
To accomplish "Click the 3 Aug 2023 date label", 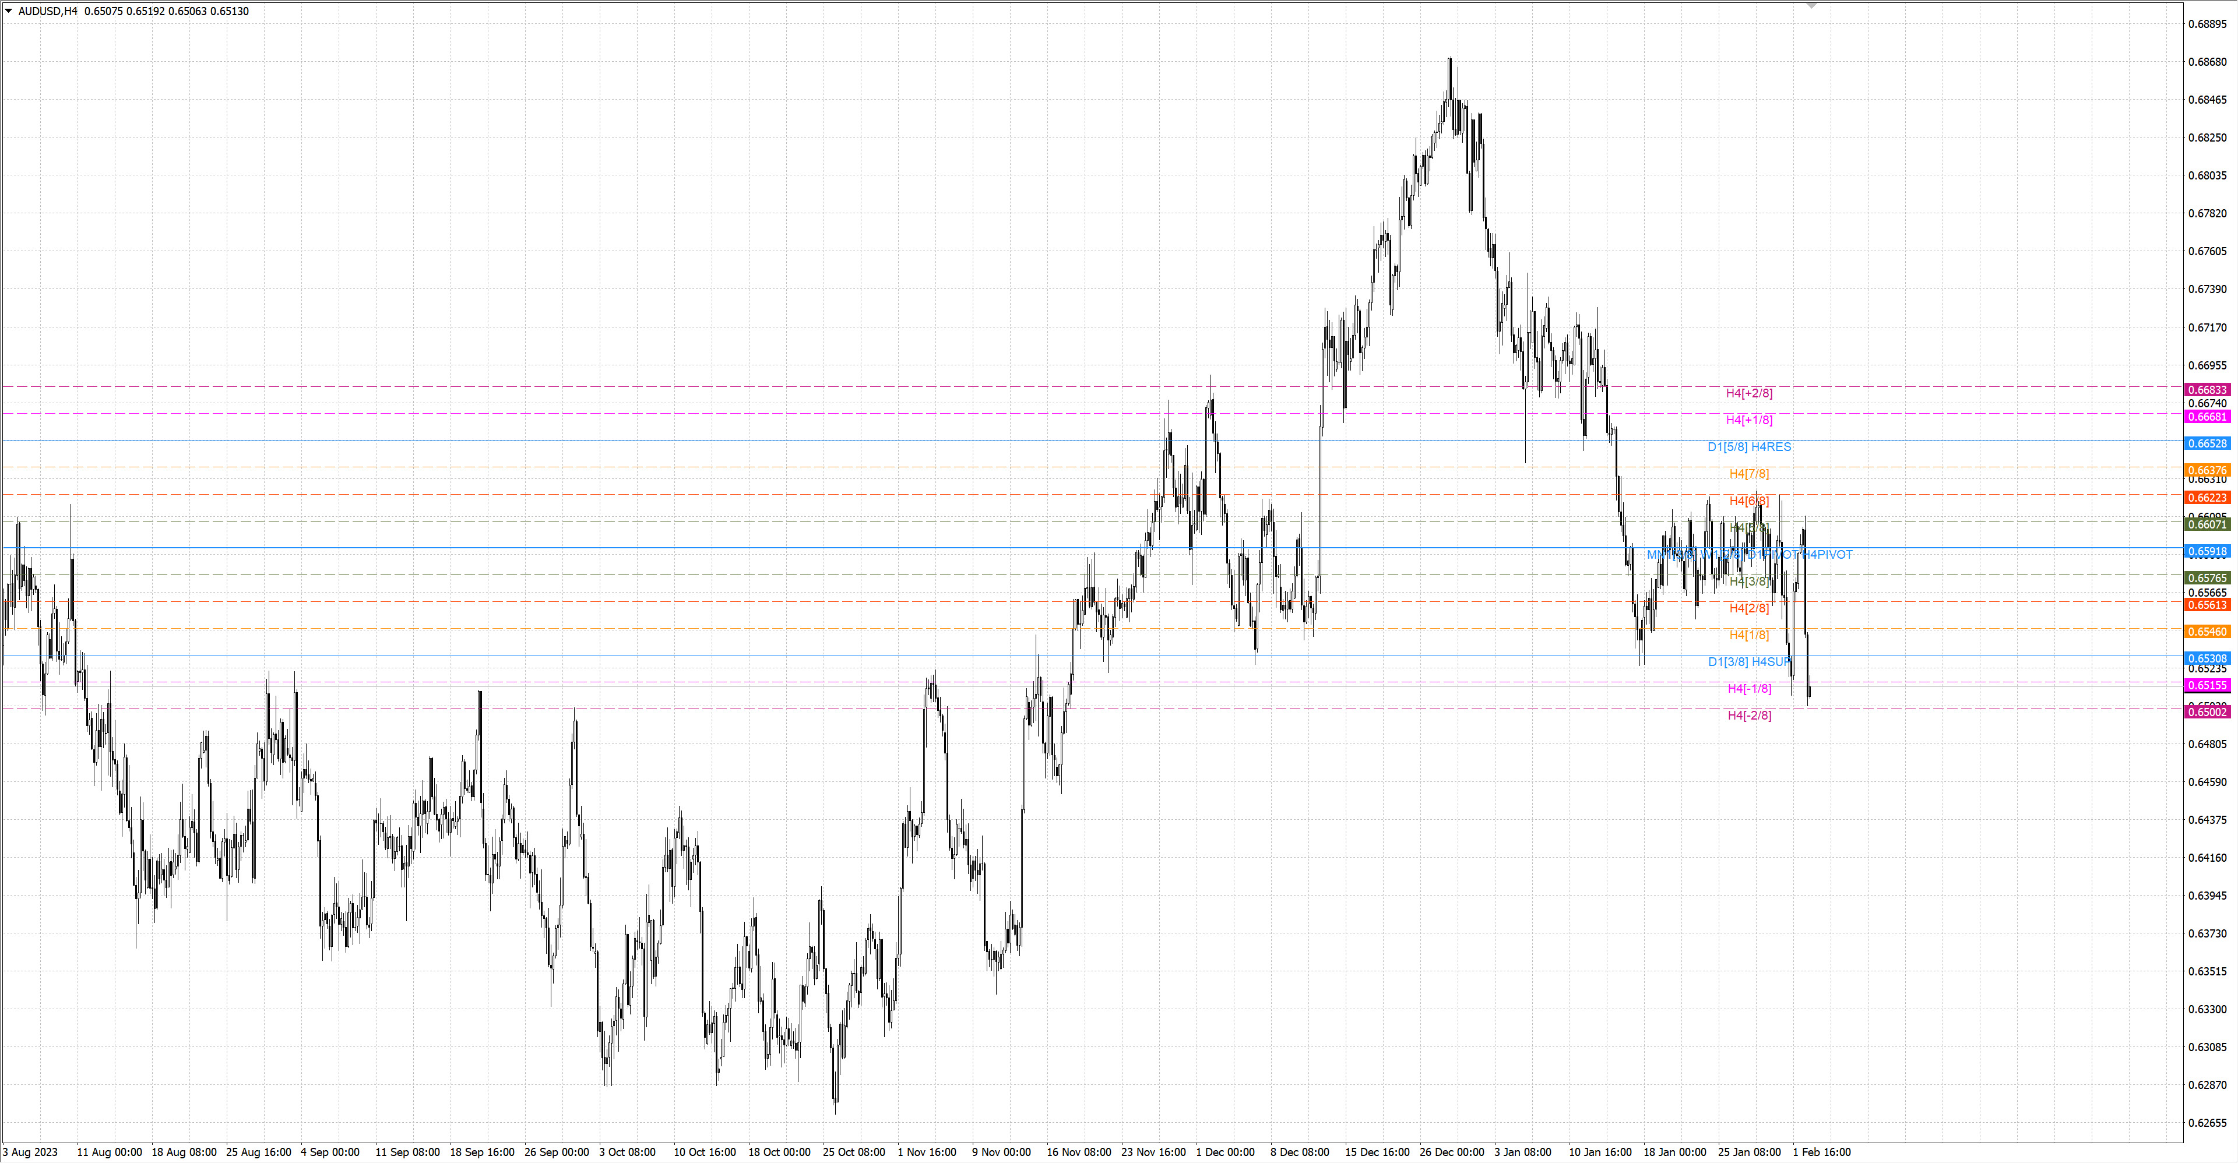I will (30, 1153).
